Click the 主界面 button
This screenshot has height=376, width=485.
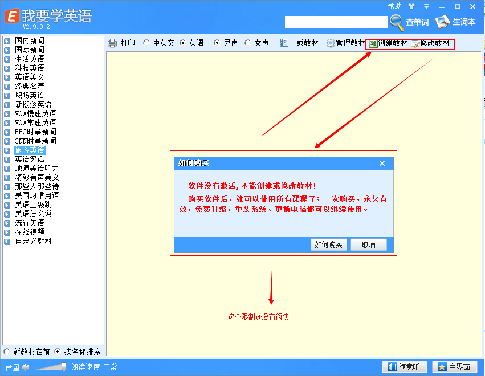click(454, 367)
